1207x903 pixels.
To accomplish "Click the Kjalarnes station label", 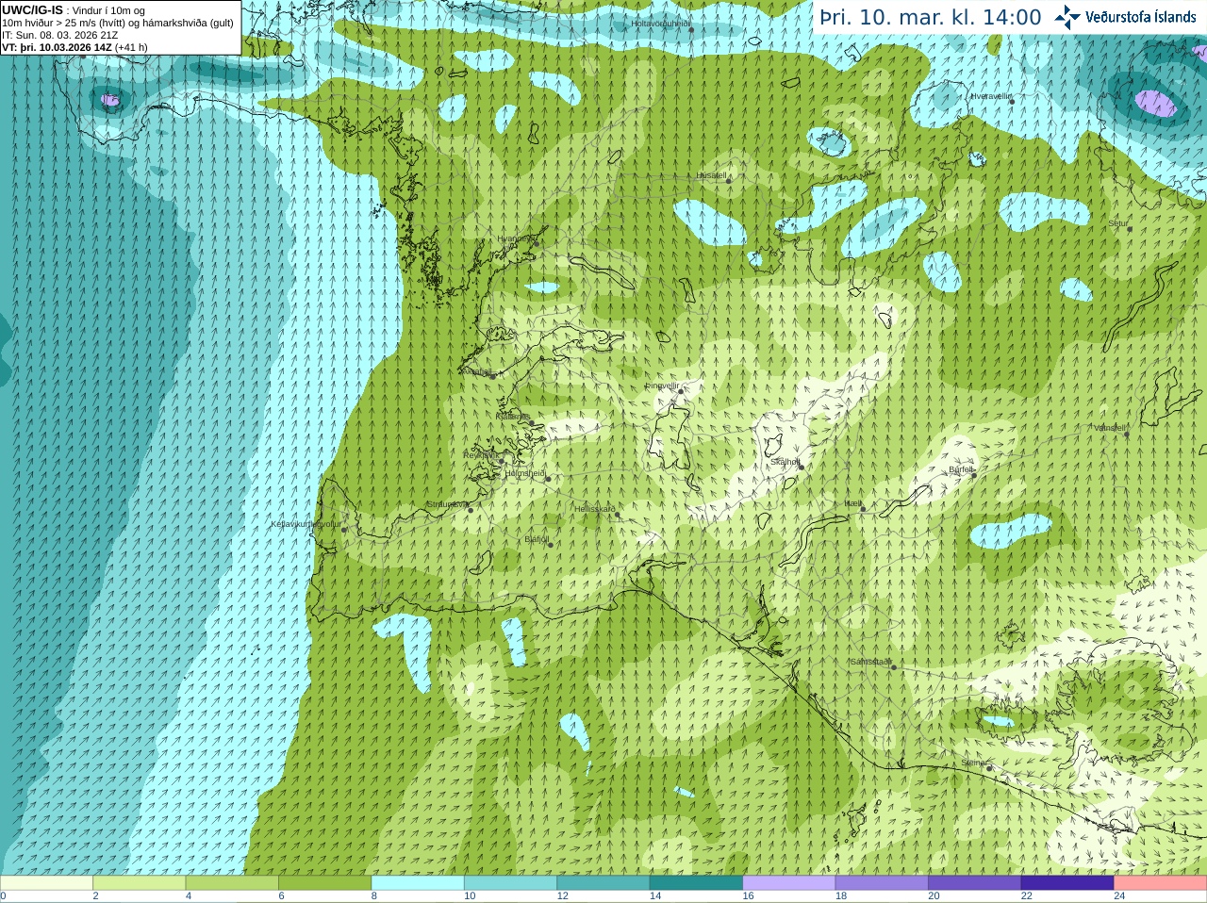I will pyautogui.click(x=513, y=416).
